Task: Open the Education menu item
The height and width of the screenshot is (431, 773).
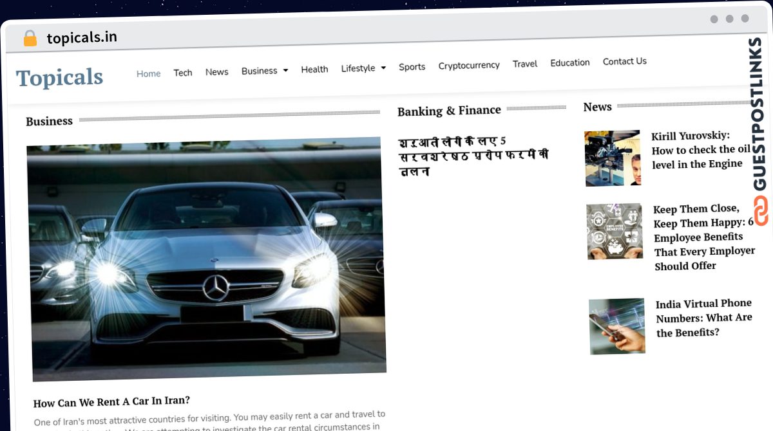Action: 569,62
